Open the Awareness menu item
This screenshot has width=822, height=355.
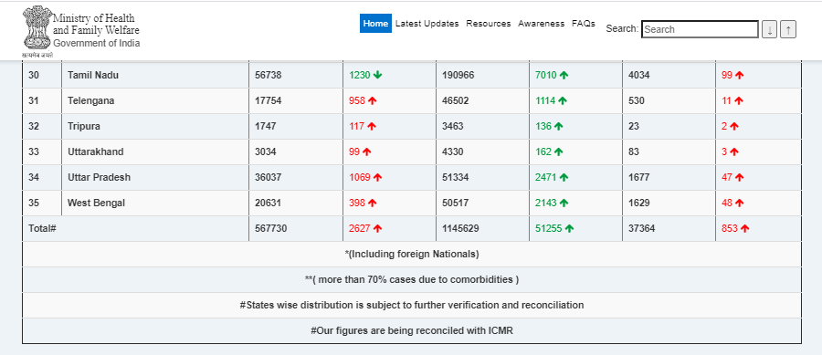[x=541, y=24]
